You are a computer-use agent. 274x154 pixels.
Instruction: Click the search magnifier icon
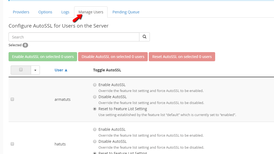coord(144,37)
